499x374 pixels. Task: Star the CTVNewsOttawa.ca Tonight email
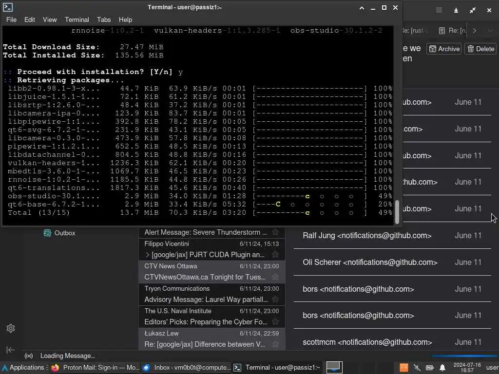pos(275,277)
